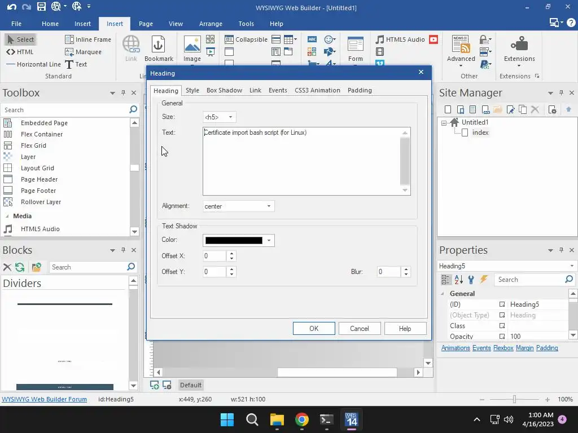Open the File menu

(16, 24)
